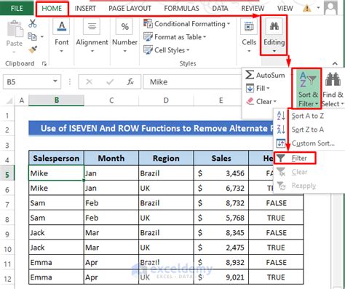Click the Format Painter brush icon
Viewport: 345px width, 289px height.
[x=33, y=50]
